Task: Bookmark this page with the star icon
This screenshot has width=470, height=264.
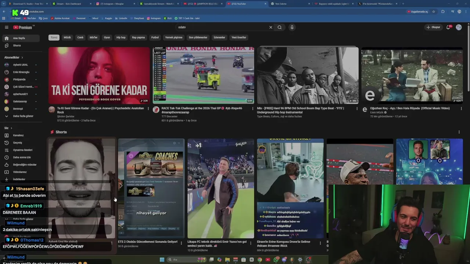Action: 434,12
